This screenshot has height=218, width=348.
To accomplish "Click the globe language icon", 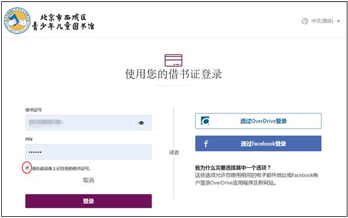I will coord(305,22).
